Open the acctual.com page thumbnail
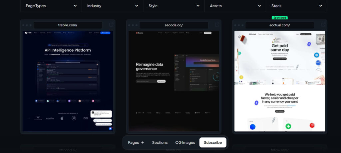The width and height of the screenshot is (341, 153). tap(280, 81)
